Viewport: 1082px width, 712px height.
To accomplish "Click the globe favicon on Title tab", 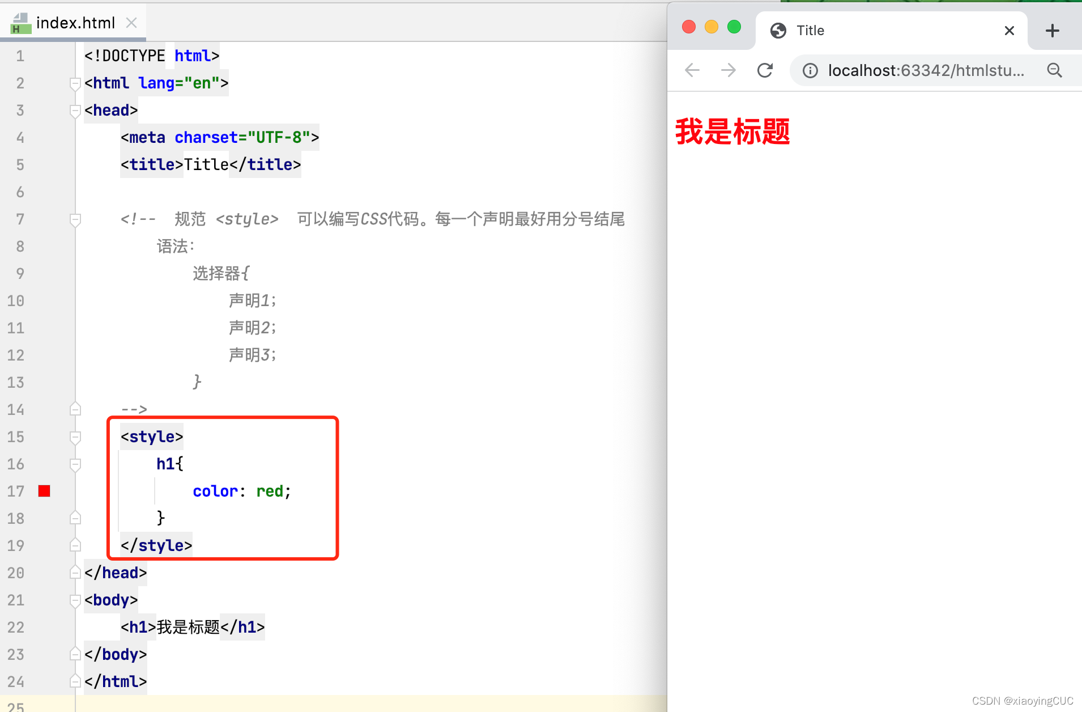I will pos(778,31).
